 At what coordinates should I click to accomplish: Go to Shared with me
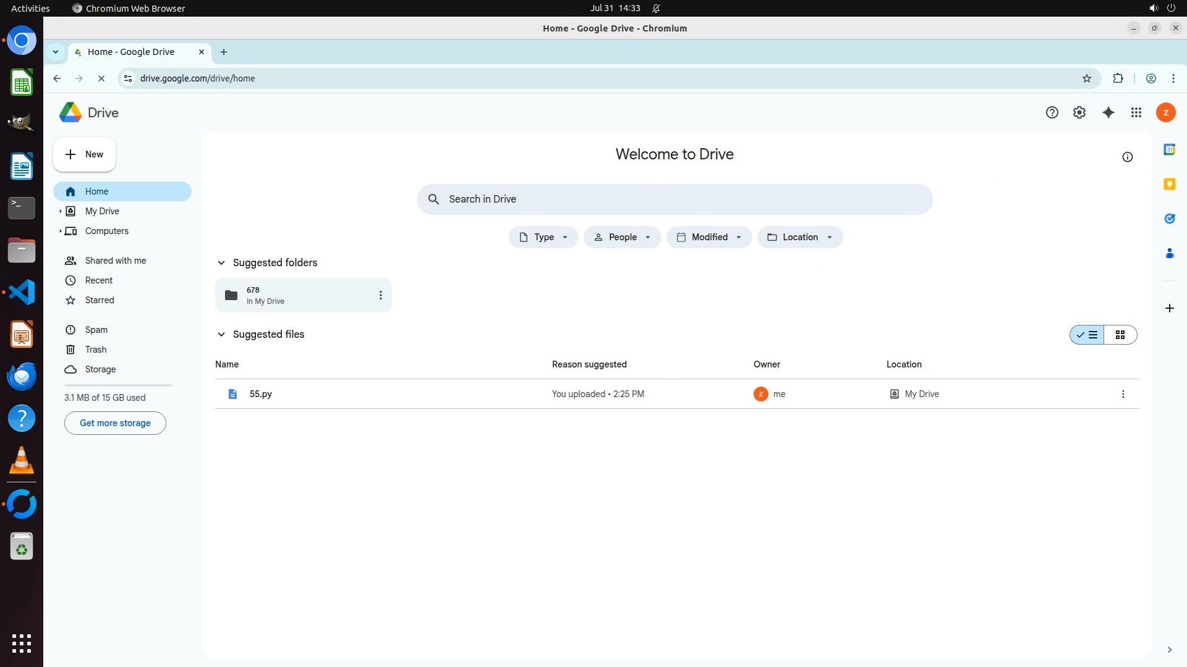[116, 261]
